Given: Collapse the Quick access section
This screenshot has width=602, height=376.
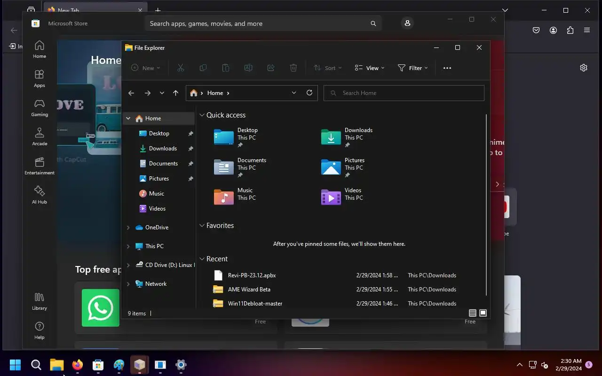Looking at the screenshot, I should click(x=202, y=115).
